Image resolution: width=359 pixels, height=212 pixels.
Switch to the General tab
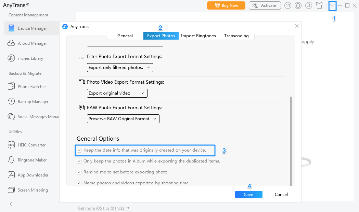pyautogui.click(x=125, y=36)
